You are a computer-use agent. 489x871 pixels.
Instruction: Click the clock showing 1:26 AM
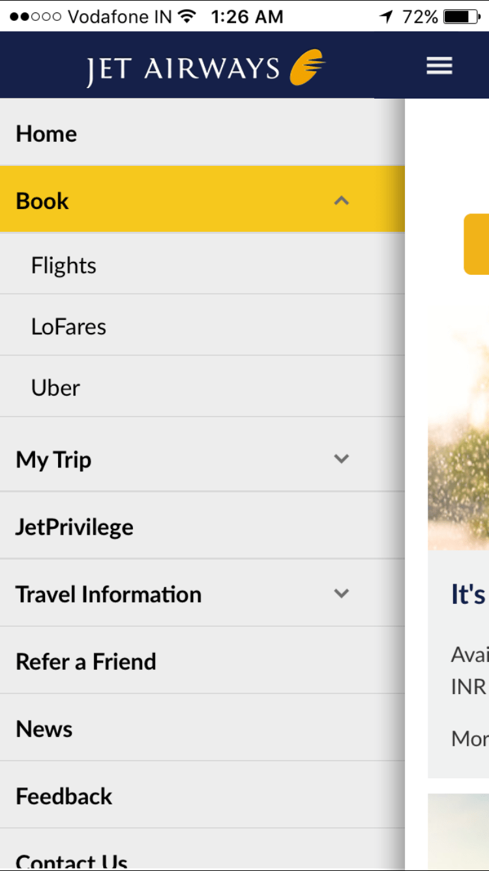point(246,16)
